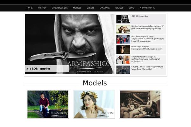Viewport: 191px width, 127px height.
Task: Select the '#13 SOS' headline in the side list
Action: tap(140, 16)
